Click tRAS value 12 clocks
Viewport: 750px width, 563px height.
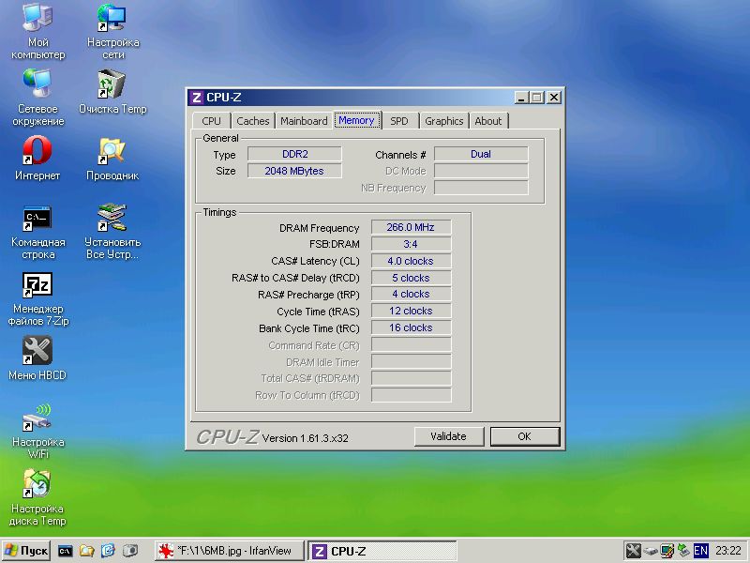point(411,311)
